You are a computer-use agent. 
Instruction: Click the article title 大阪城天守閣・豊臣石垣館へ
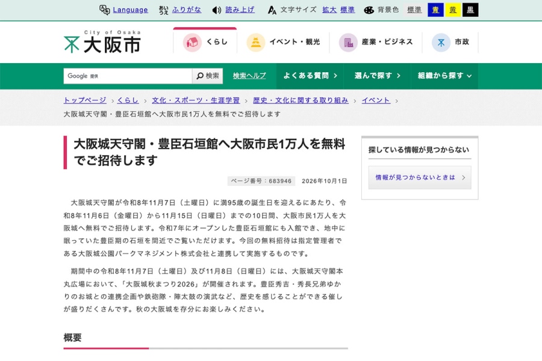coord(209,152)
